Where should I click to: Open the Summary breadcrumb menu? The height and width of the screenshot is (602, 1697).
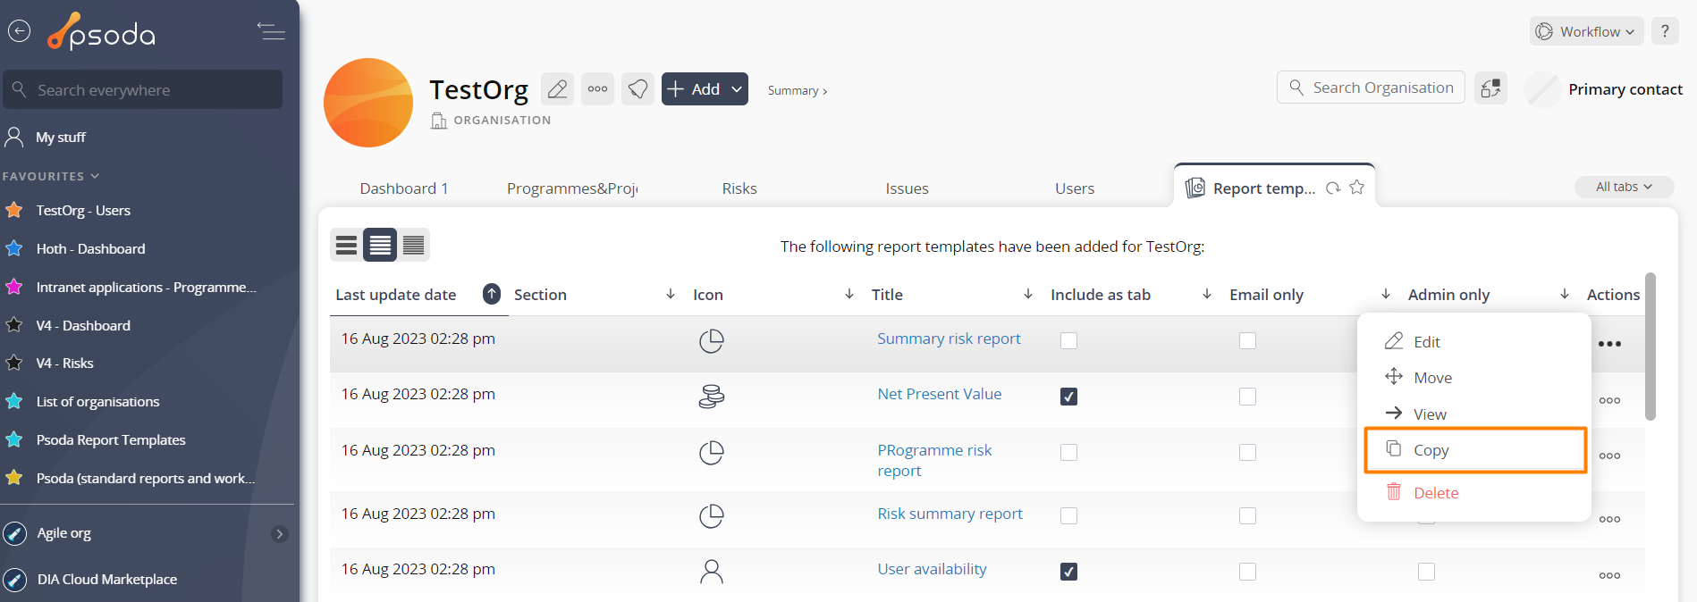coord(797,90)
